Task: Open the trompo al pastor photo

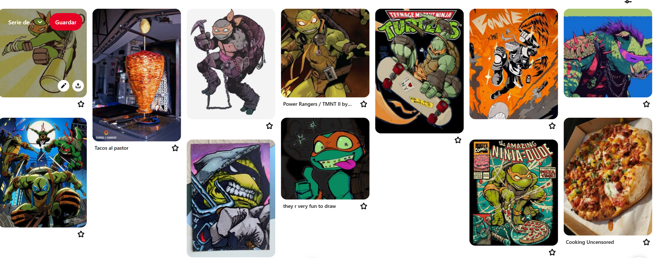Action: (x=137, y=75)
